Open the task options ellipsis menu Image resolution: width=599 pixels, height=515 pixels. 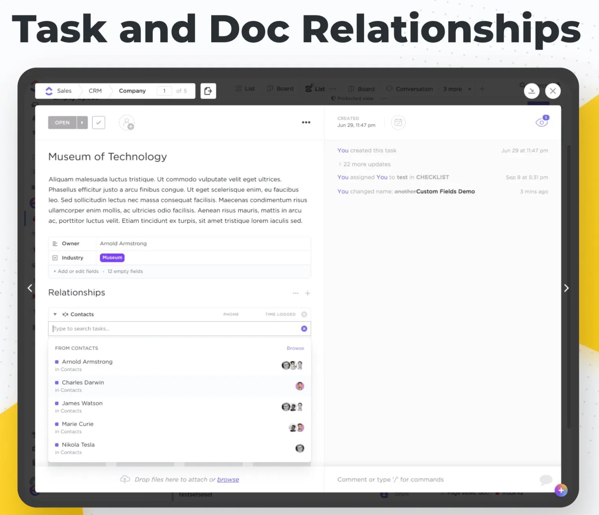click(x=306, y=122)
